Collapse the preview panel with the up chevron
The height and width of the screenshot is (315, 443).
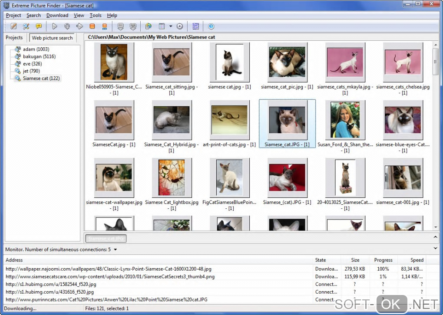(435, 237)
